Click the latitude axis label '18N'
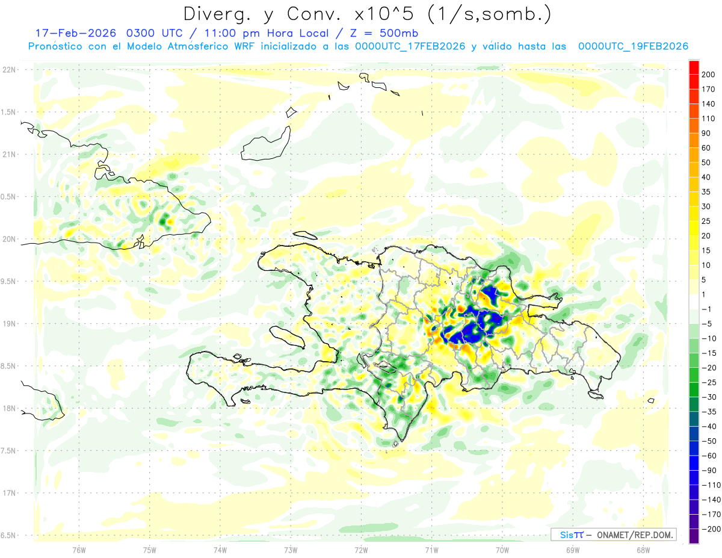 pyautogui.click(x=10, y=408)
